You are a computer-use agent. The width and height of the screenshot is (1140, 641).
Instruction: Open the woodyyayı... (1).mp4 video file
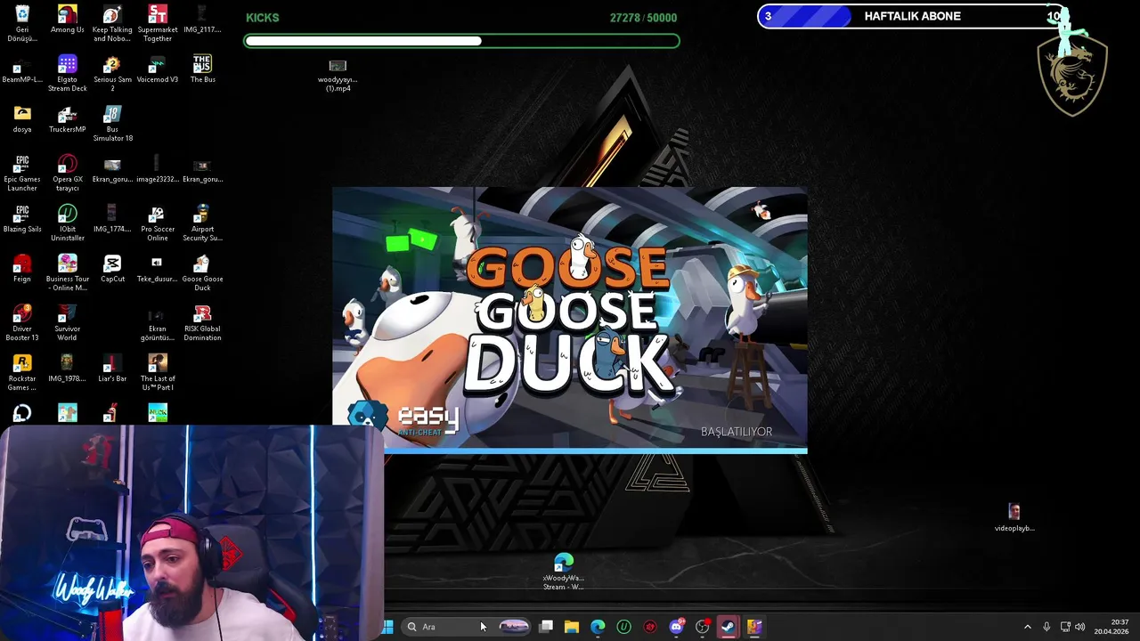click(x=338, y=77)
